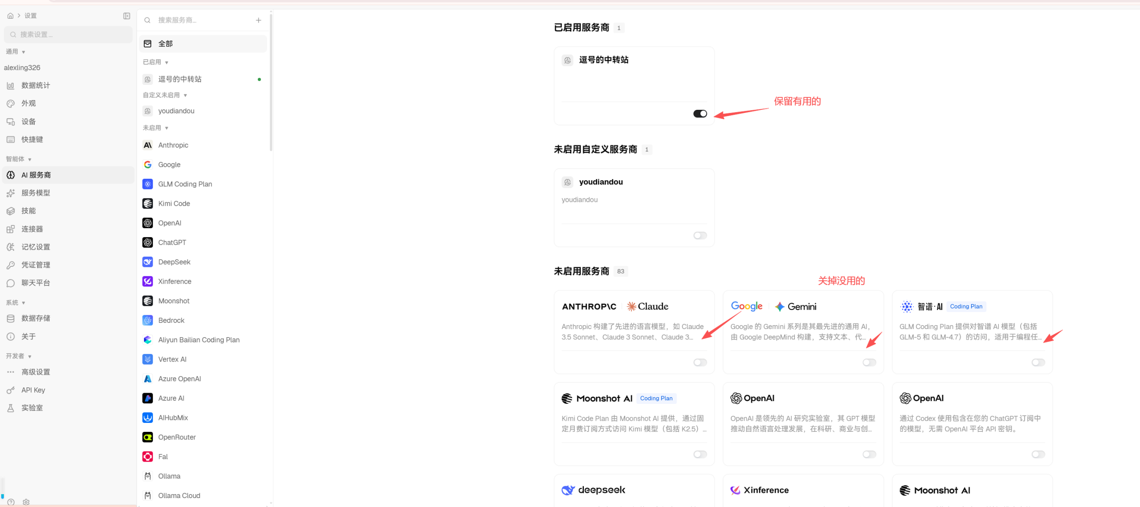Enable the OpenAI GPT provider switch

click(869, 455)
